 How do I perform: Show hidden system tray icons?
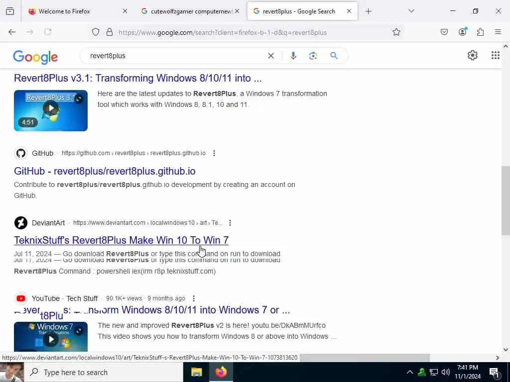[410, 372]
